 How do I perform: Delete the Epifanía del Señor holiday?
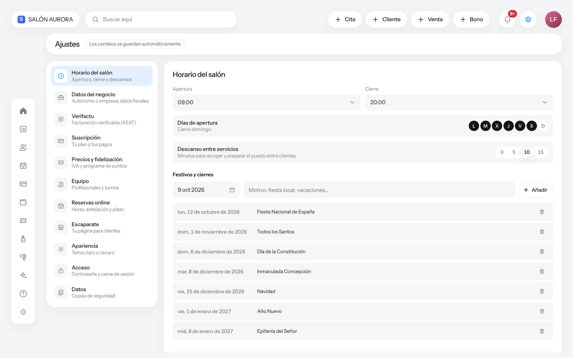coord(542,331)
